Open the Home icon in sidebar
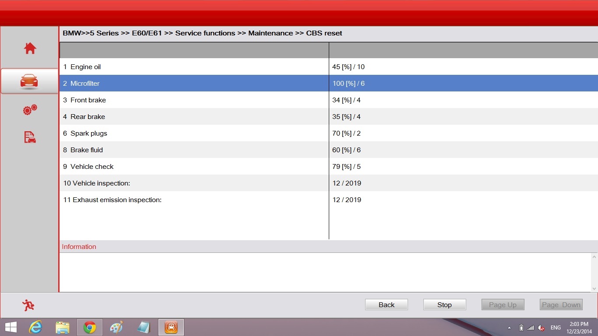 coord(30,48)
